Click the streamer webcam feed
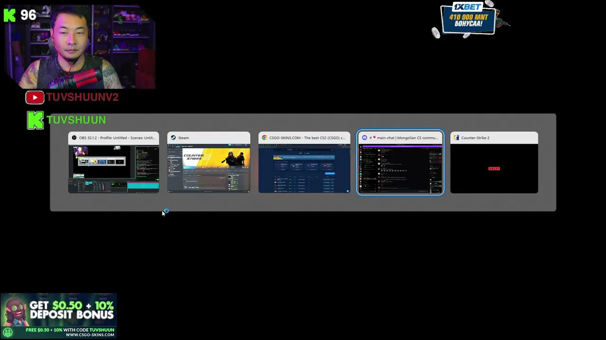This screenshot has height=340, width=606. tap(80, 46)
